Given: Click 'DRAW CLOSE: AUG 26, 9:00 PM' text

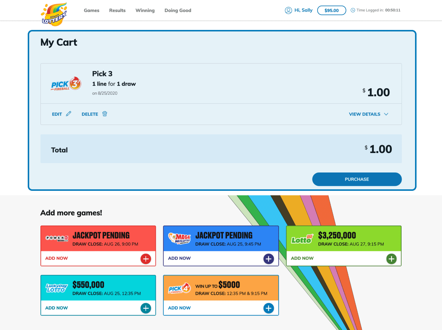Looking at the screenshot, I should 105,244.
